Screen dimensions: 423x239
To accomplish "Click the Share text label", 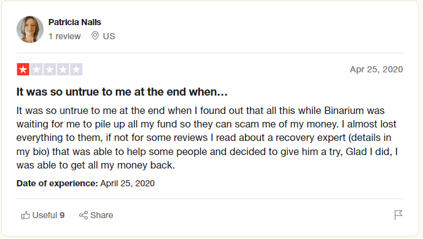I will (102, 215).
